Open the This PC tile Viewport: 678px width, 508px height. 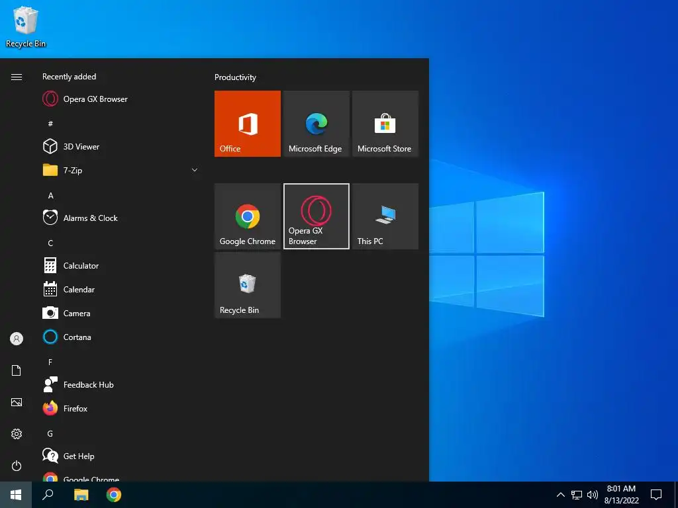[x=385, y=216]
